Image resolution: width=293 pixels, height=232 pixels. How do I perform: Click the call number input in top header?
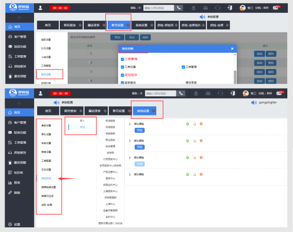tap(159, 8)
